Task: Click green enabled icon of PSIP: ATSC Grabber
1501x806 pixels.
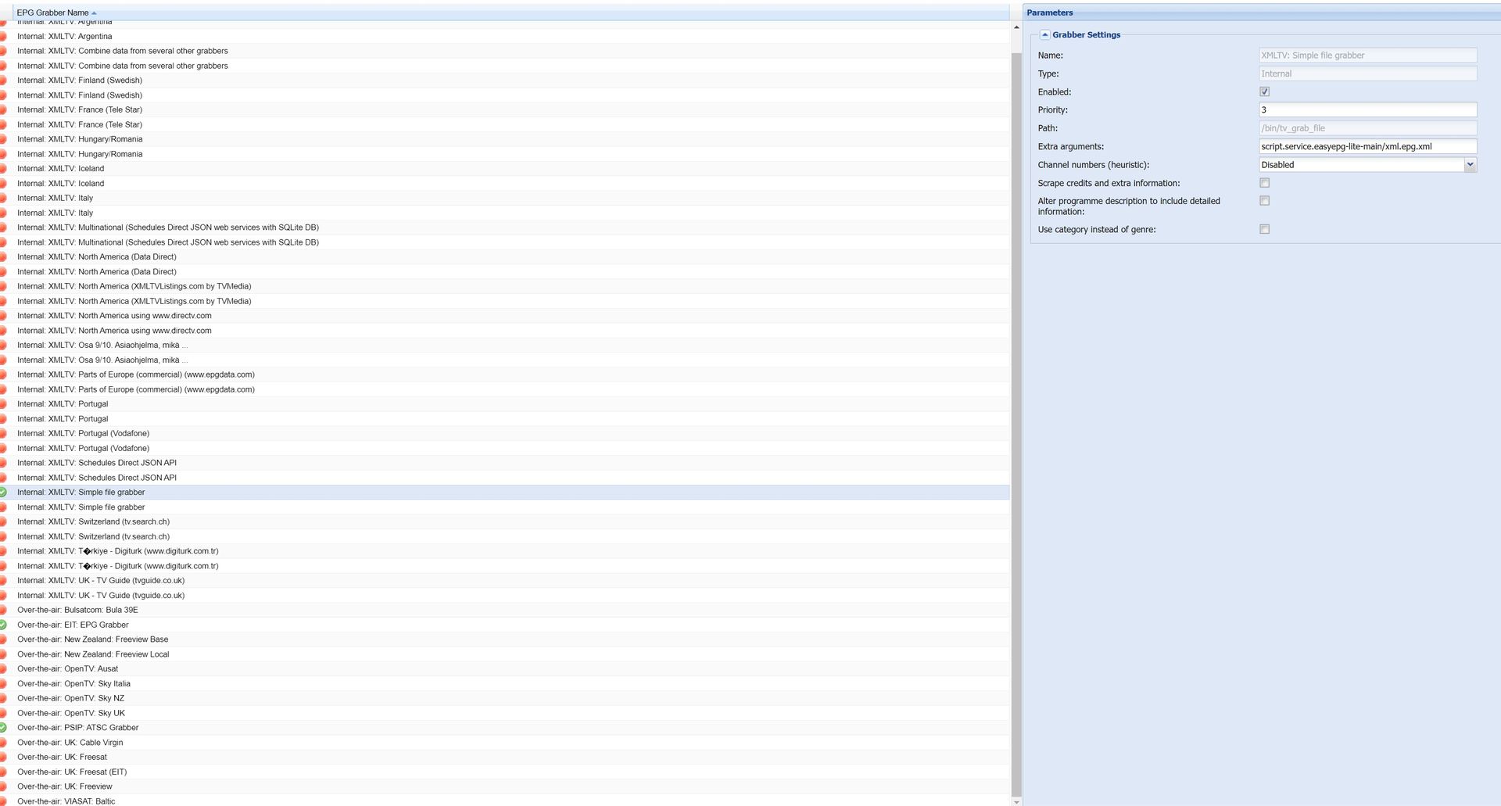Action: click(x=3, y=728)
